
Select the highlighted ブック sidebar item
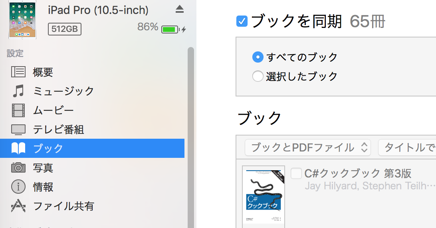click(92, 148)
